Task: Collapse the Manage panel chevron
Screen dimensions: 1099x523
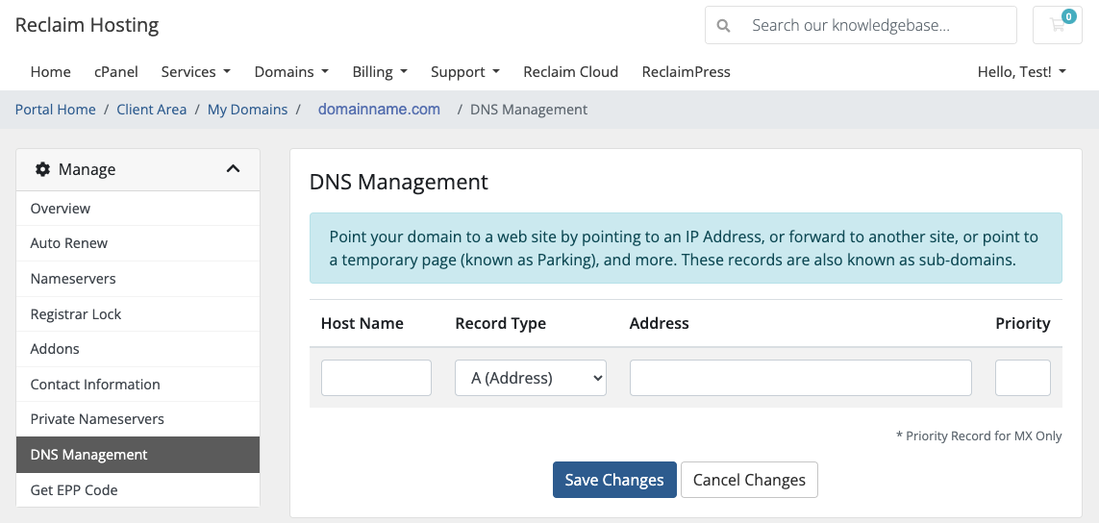Action: point(234,169)
